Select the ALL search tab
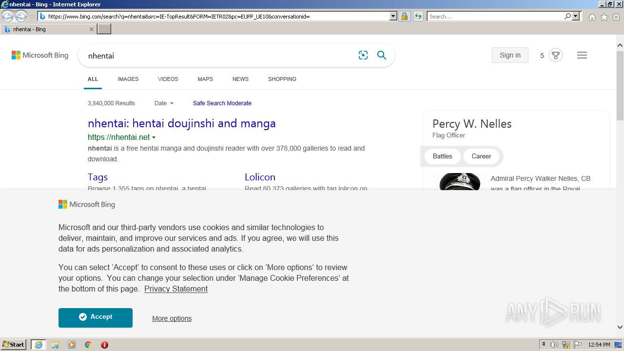Screen dimensions: 624x351 [93, 79]
